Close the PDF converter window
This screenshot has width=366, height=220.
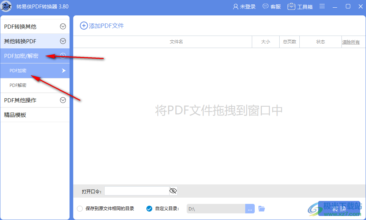click(361, 6)
